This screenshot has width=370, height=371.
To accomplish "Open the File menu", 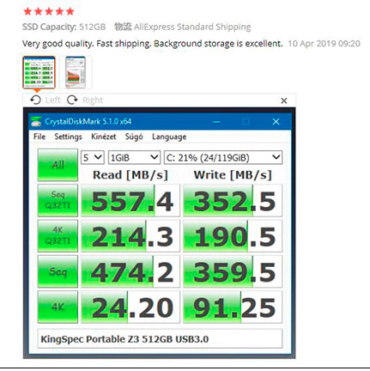I will pos(39,137).
